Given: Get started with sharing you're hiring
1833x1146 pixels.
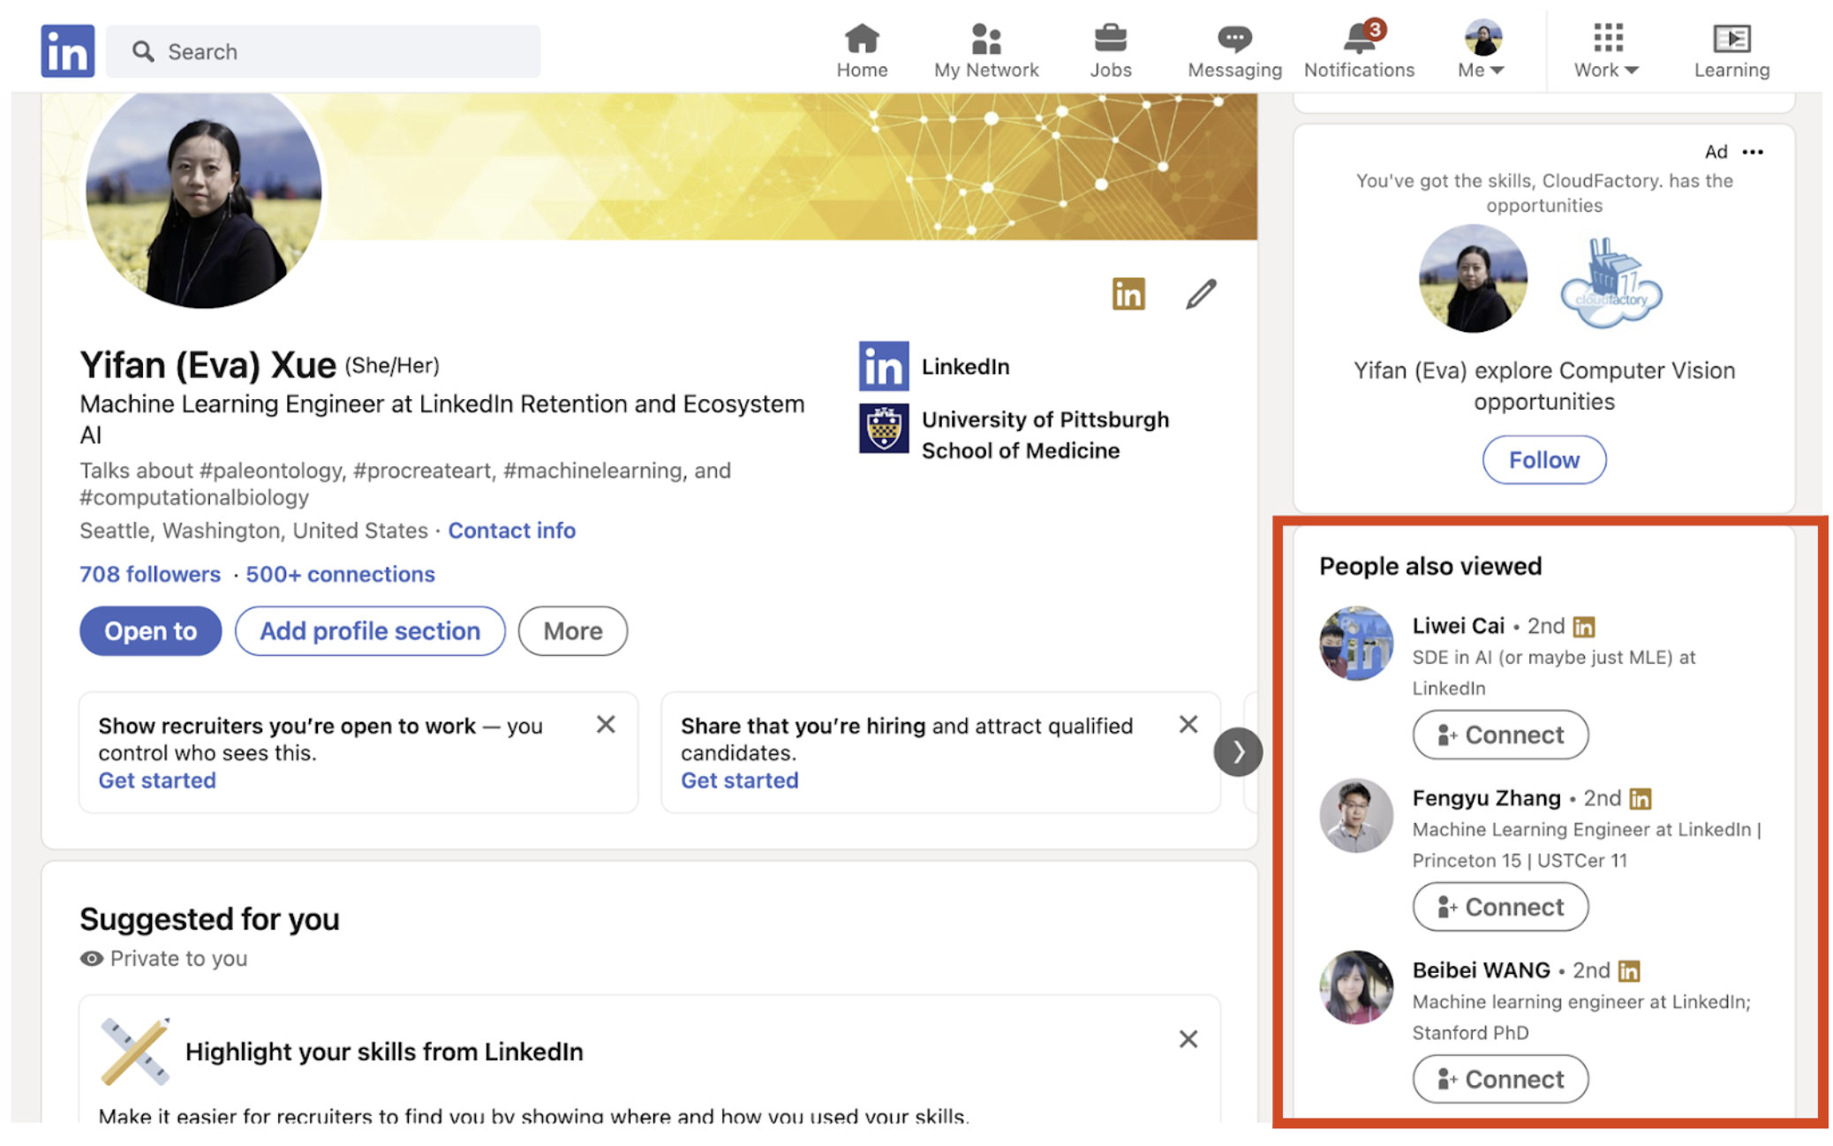Looking at the screenshot, I should click(x=740, y=780).
